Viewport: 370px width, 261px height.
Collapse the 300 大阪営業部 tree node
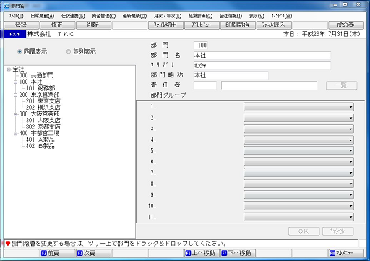click(x=15, y=114)
